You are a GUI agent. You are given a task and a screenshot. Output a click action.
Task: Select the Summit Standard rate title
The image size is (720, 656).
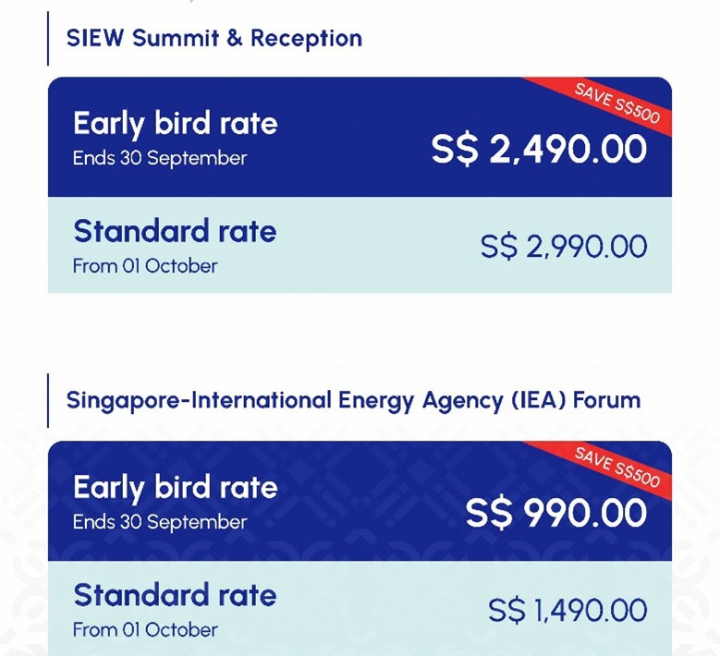pos(175,230)
